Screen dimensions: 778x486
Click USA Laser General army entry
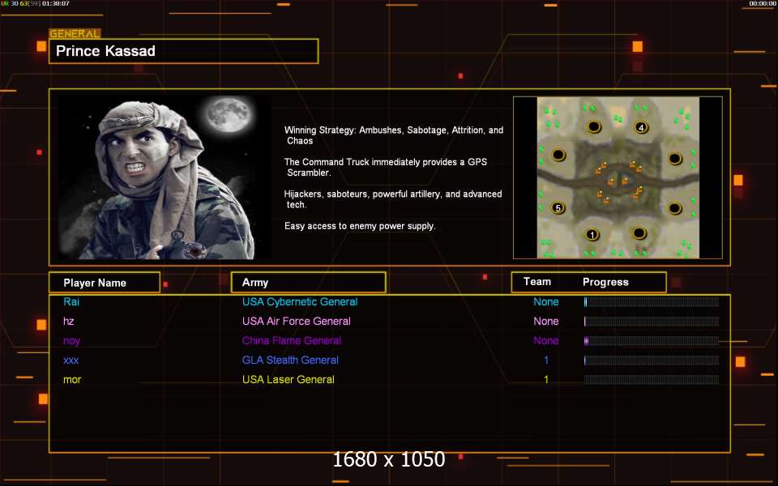[x=289, y=379]
